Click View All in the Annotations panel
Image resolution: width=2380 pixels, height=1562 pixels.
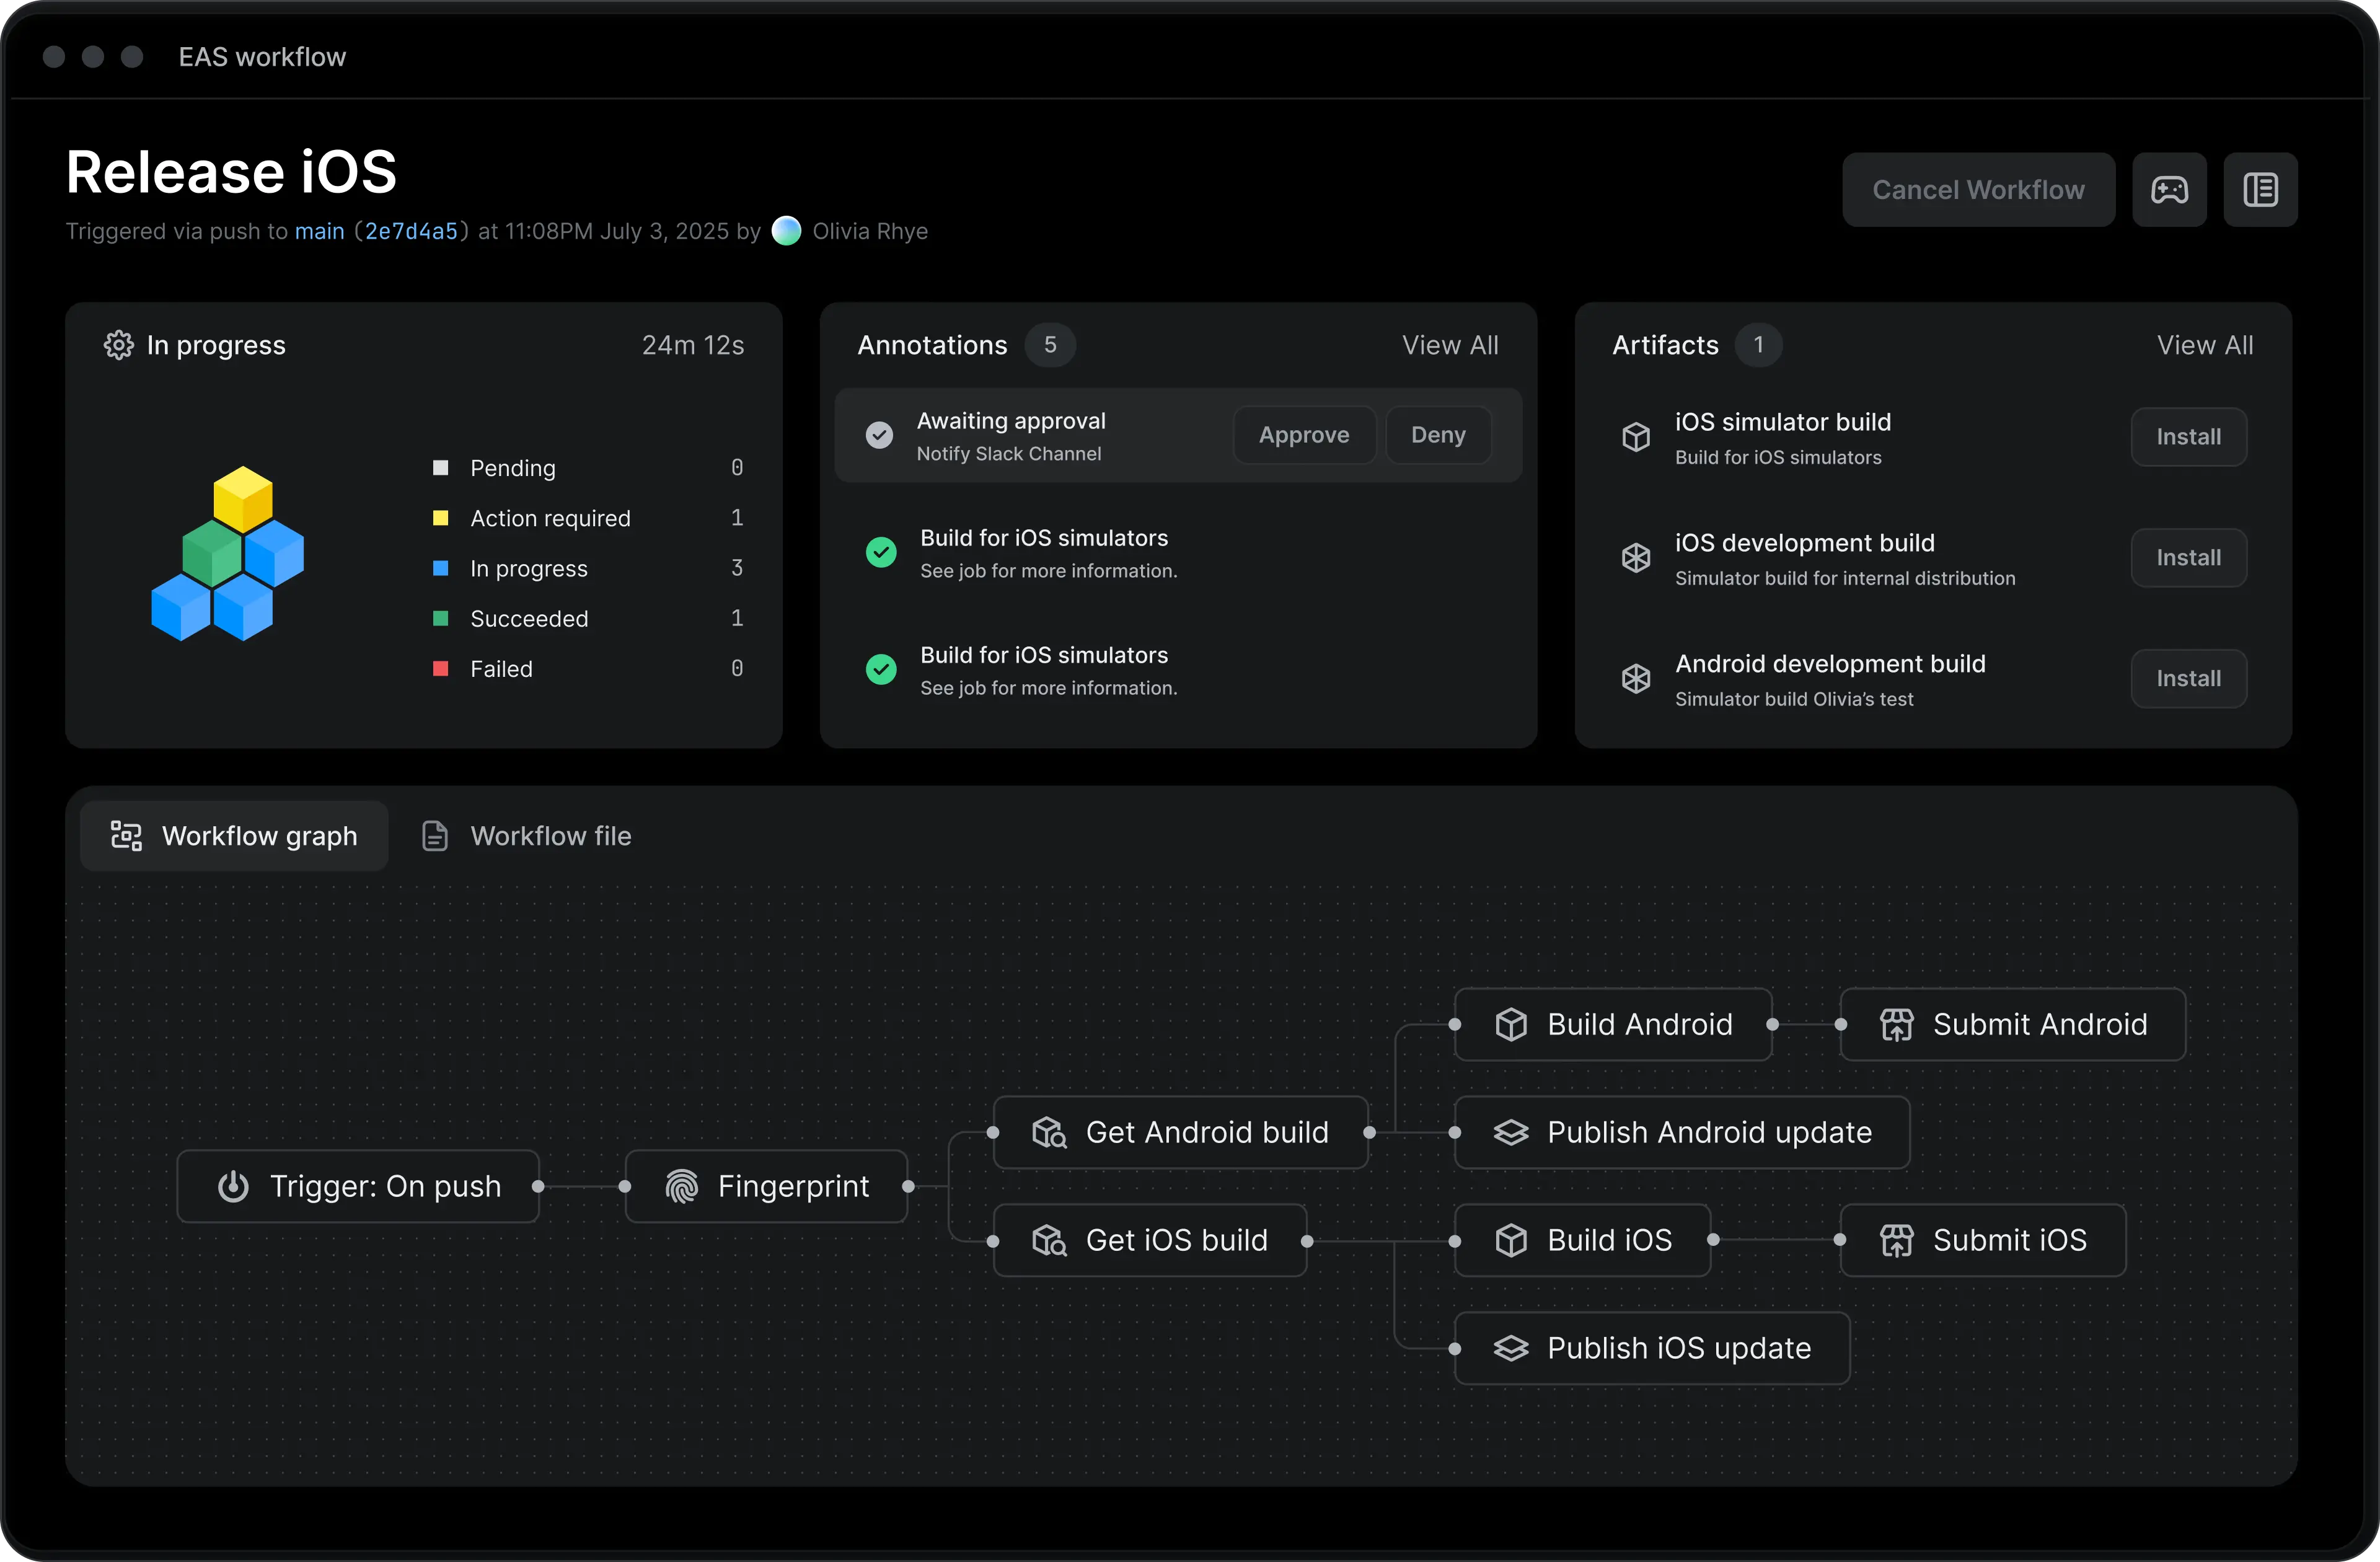pos(1449,345)
